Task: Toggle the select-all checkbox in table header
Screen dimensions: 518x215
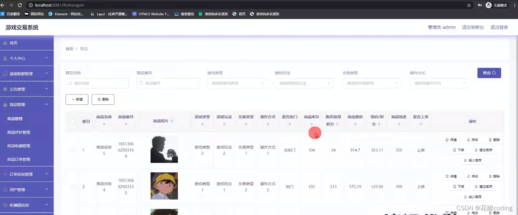Action: tap(72, 121)
